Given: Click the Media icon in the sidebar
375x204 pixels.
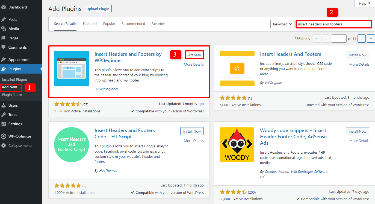Looking at the screenshot, I should click(4, 29).
